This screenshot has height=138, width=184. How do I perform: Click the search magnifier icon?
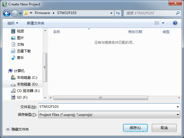coord(178,13)
